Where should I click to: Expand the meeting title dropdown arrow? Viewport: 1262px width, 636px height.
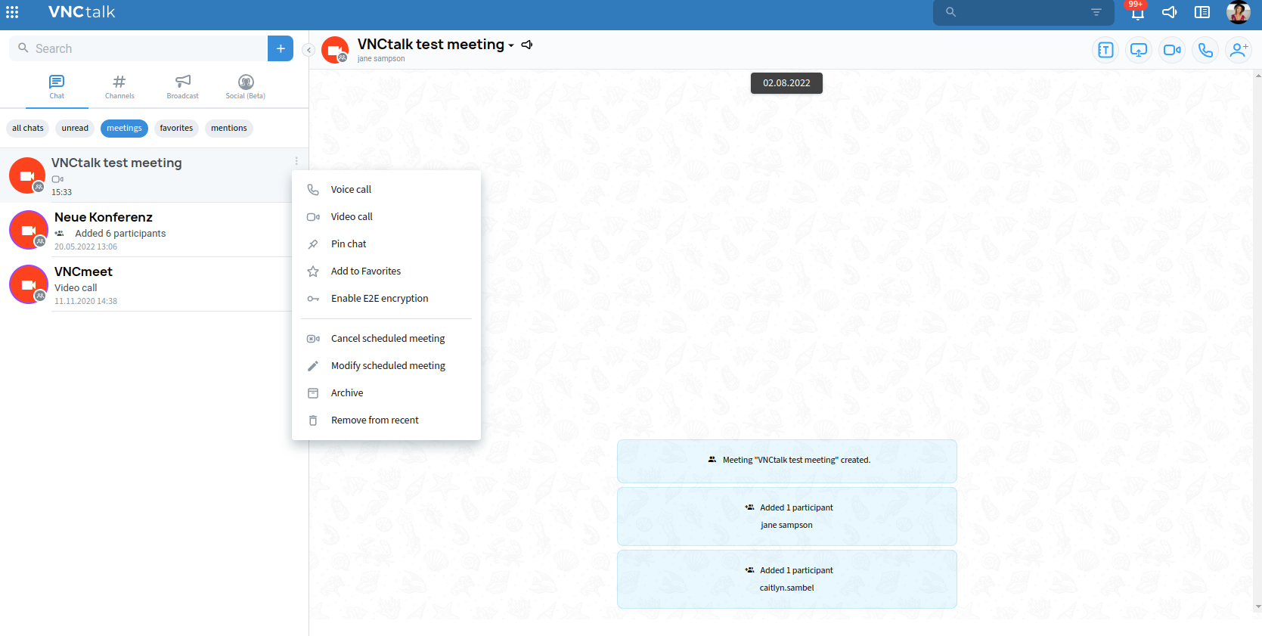click(511, 46)
